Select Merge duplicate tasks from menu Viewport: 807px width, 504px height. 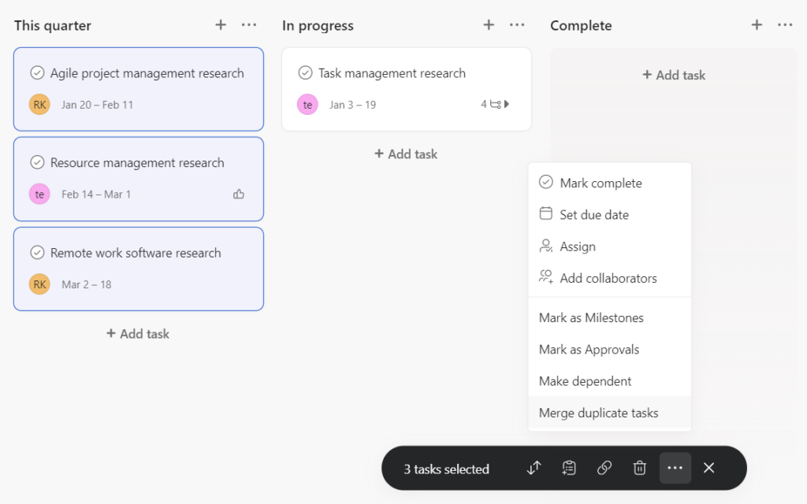(x=598, y=413)
